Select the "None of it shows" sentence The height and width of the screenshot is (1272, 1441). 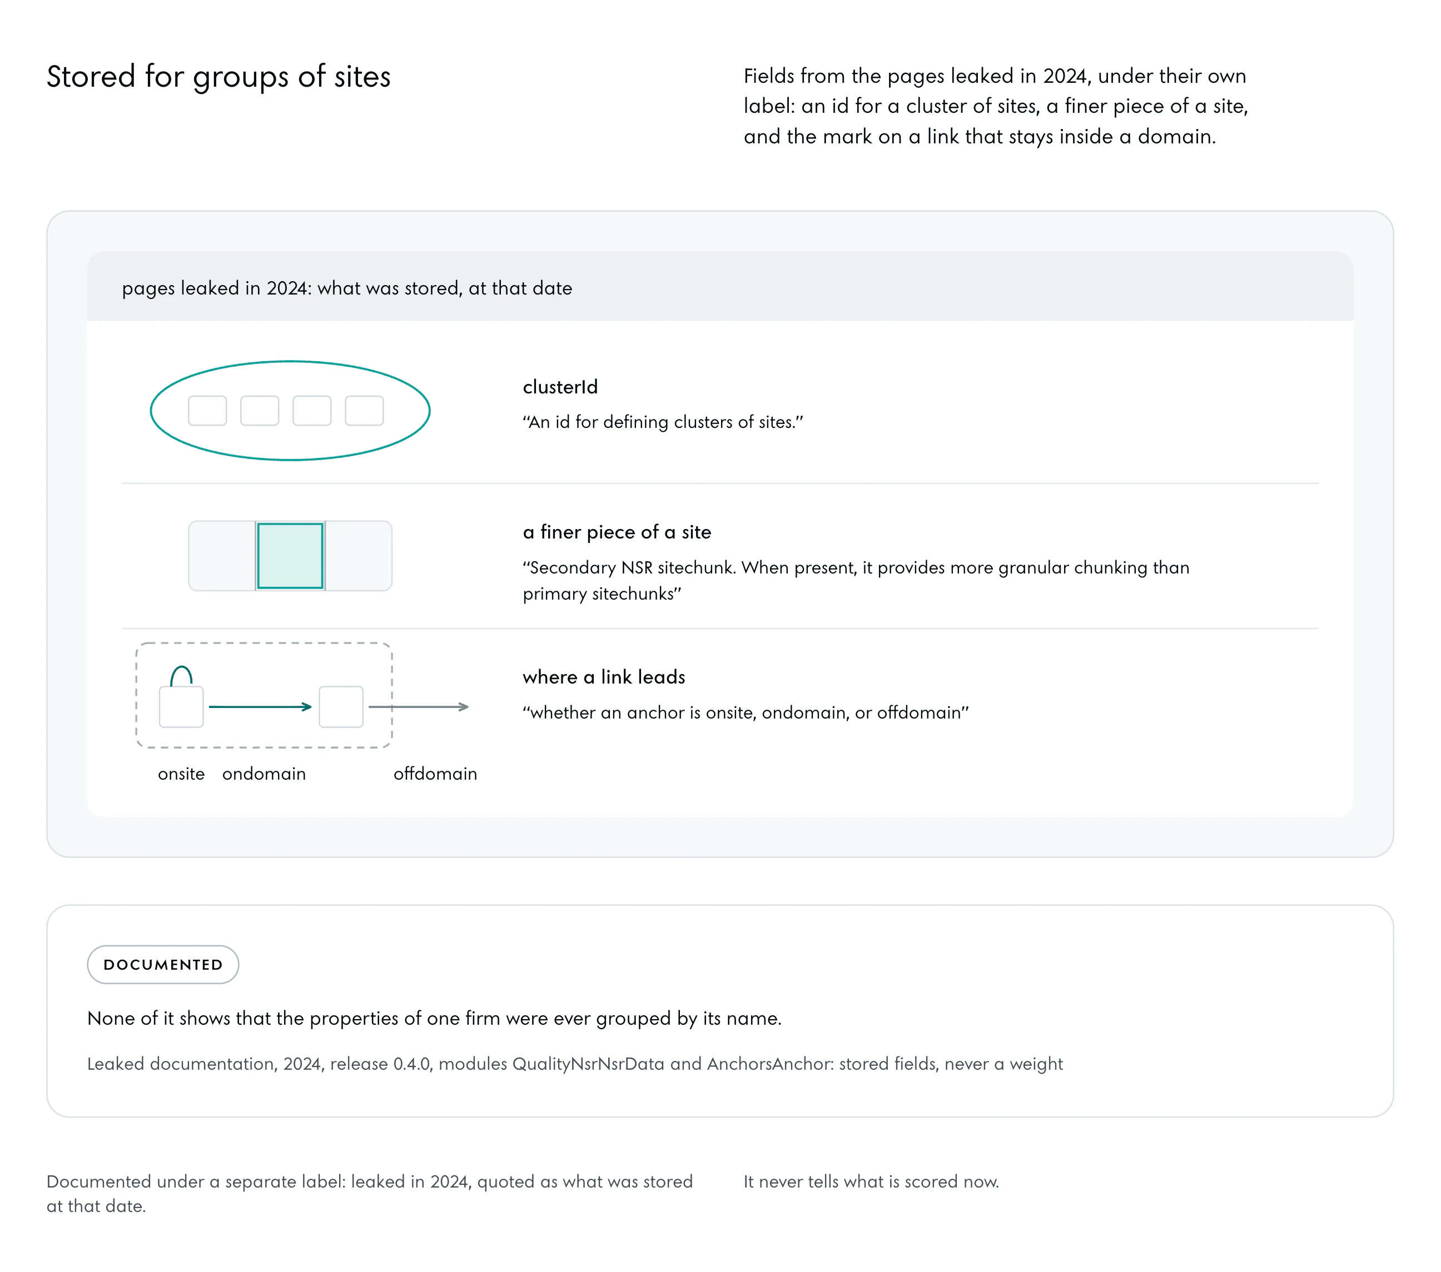(434, 1018)
